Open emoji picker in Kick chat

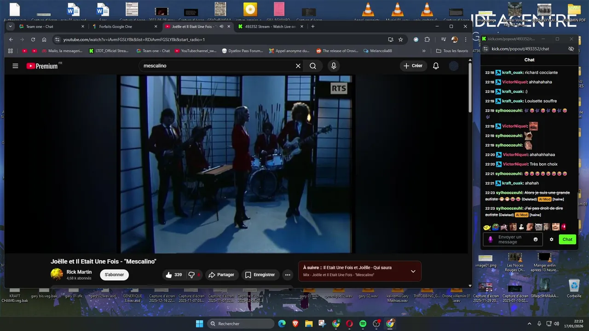tap(536, 240)
